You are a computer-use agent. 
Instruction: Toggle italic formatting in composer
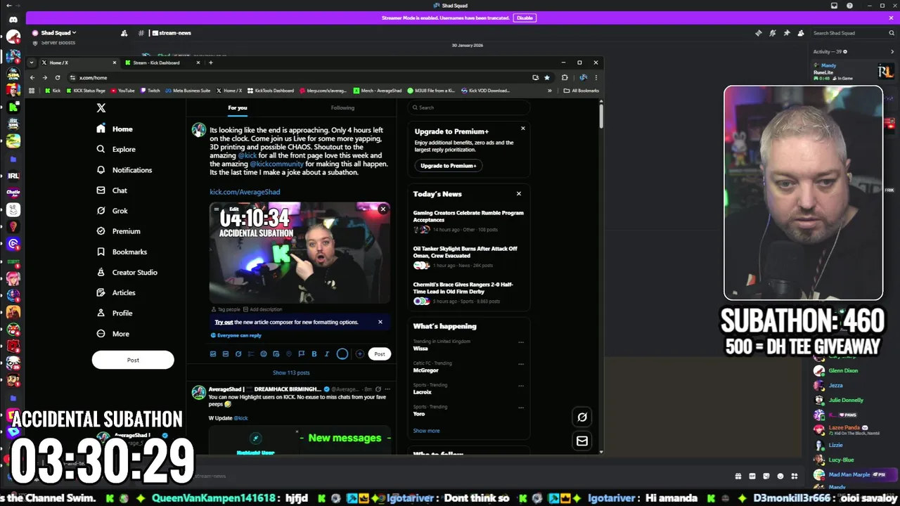point(326,354)
